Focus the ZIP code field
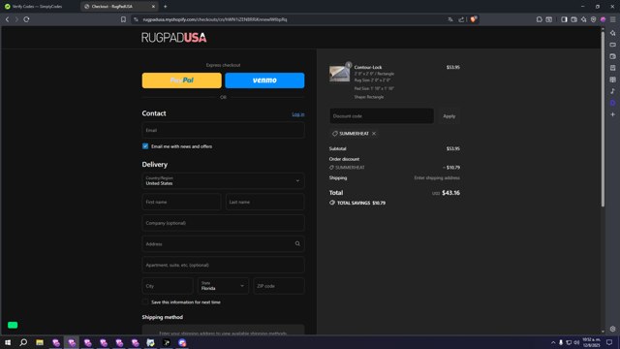The width and height of the screenshot is (620, 349). pyautogui.click(x=279, y=286)
